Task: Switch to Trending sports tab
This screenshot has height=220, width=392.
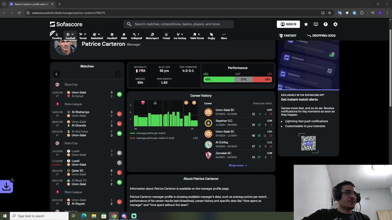Action: pyautogui.click(x=57, y=36)
